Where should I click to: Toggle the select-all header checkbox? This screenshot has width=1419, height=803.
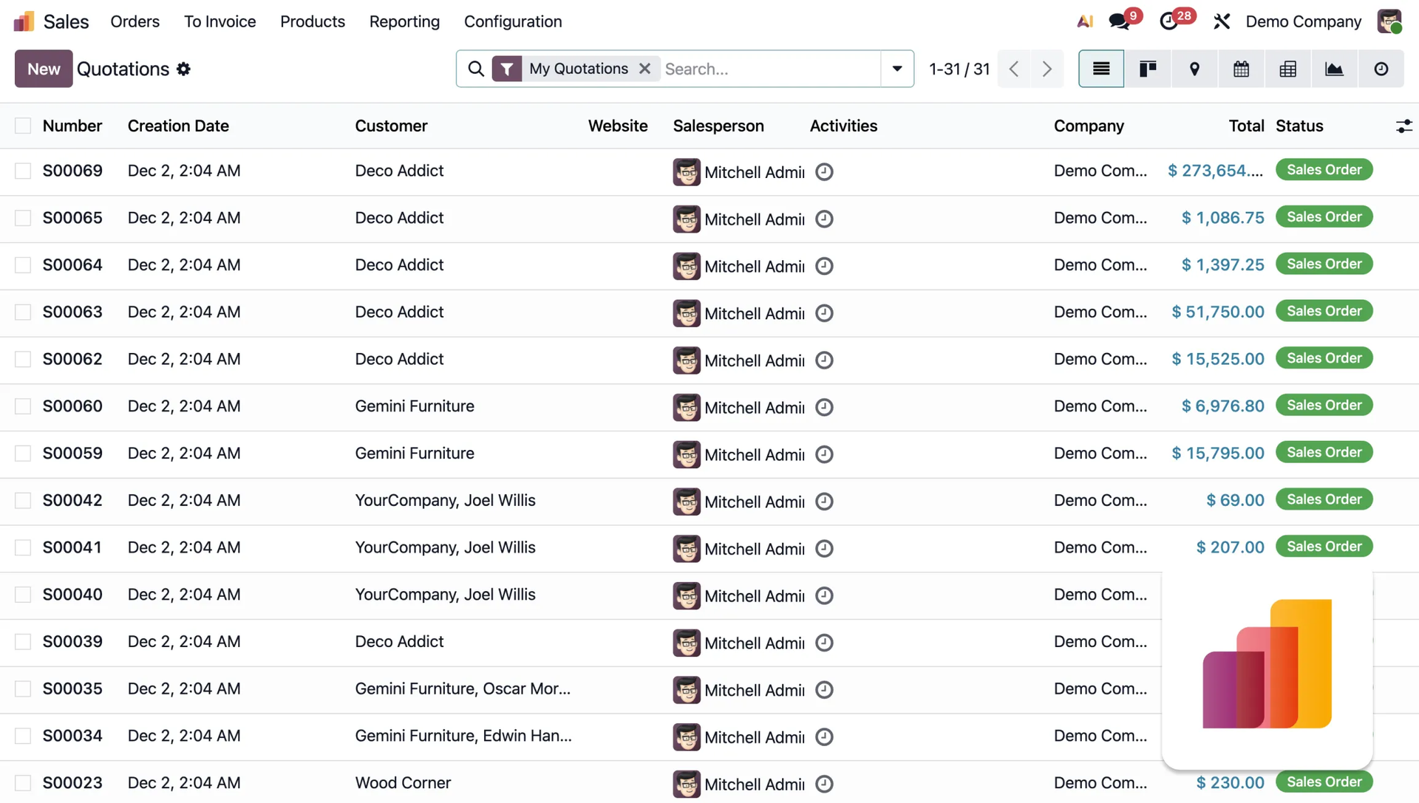[x=23, y=126]
